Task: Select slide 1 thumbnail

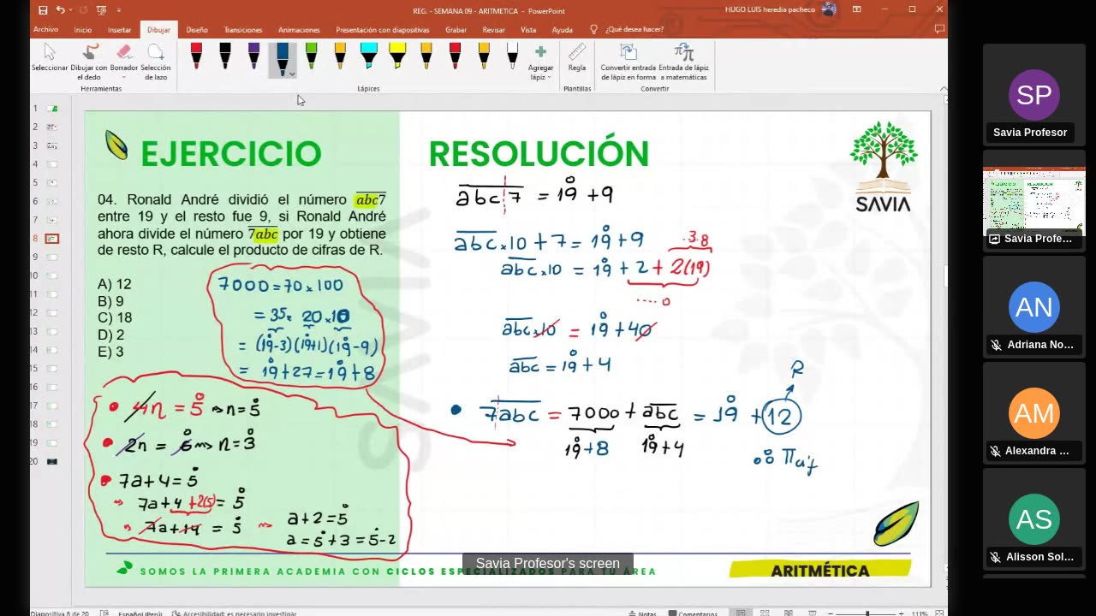Action: click(x=52, y=108)
